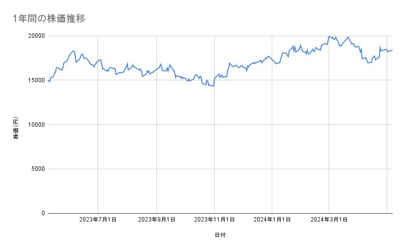Click the 15000 y-axis label

[x=36, y=80]
